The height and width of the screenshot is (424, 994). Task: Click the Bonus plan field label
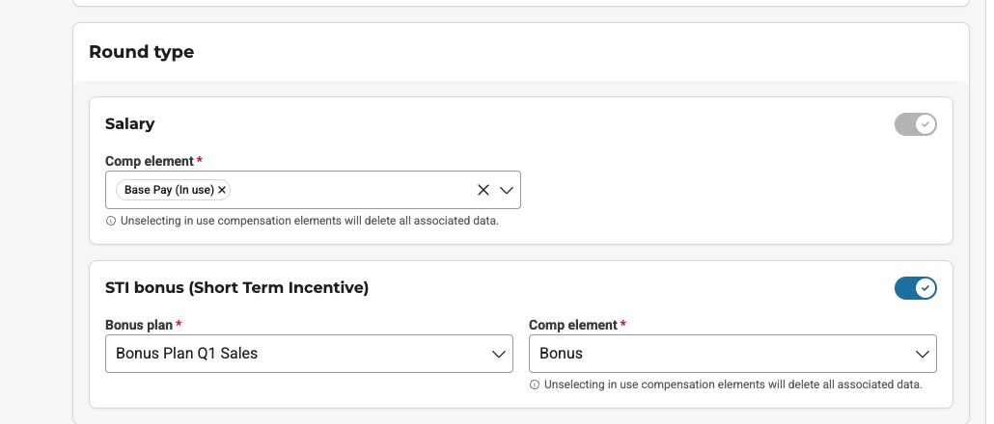(135, 326)
